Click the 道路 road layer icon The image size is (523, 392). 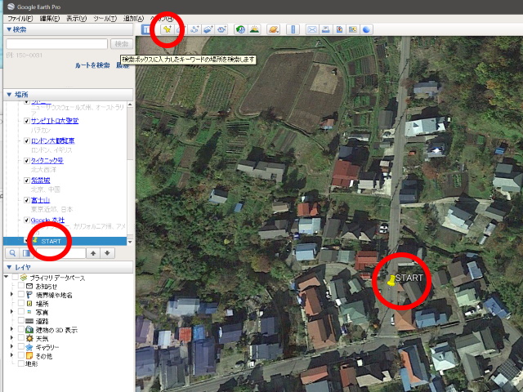click(29, 321)
